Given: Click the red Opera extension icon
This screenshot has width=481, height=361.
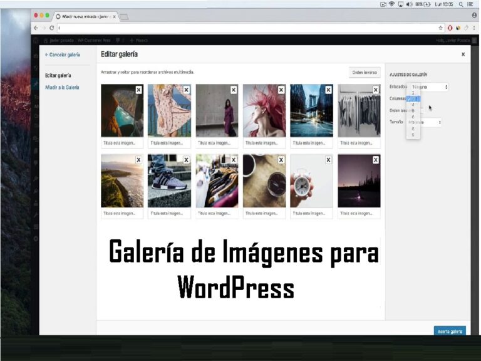Looking at the screenshot, I should (x=450, y=28).
